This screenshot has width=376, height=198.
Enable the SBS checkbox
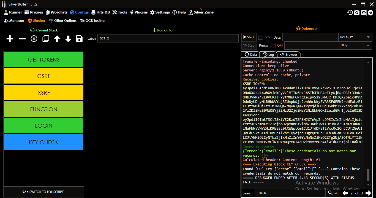(x=261, y=37)
